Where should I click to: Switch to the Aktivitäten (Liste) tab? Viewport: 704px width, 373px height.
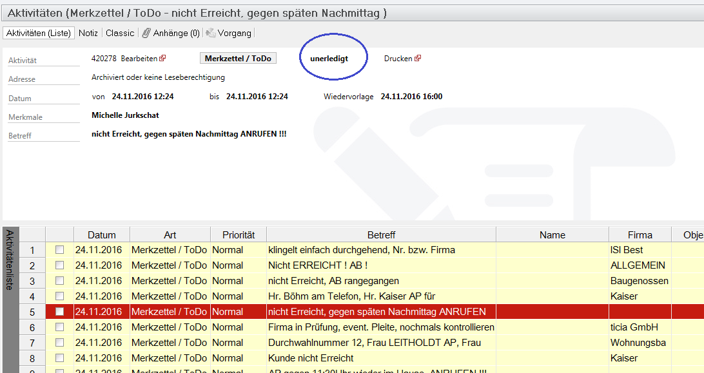point(39,33)
